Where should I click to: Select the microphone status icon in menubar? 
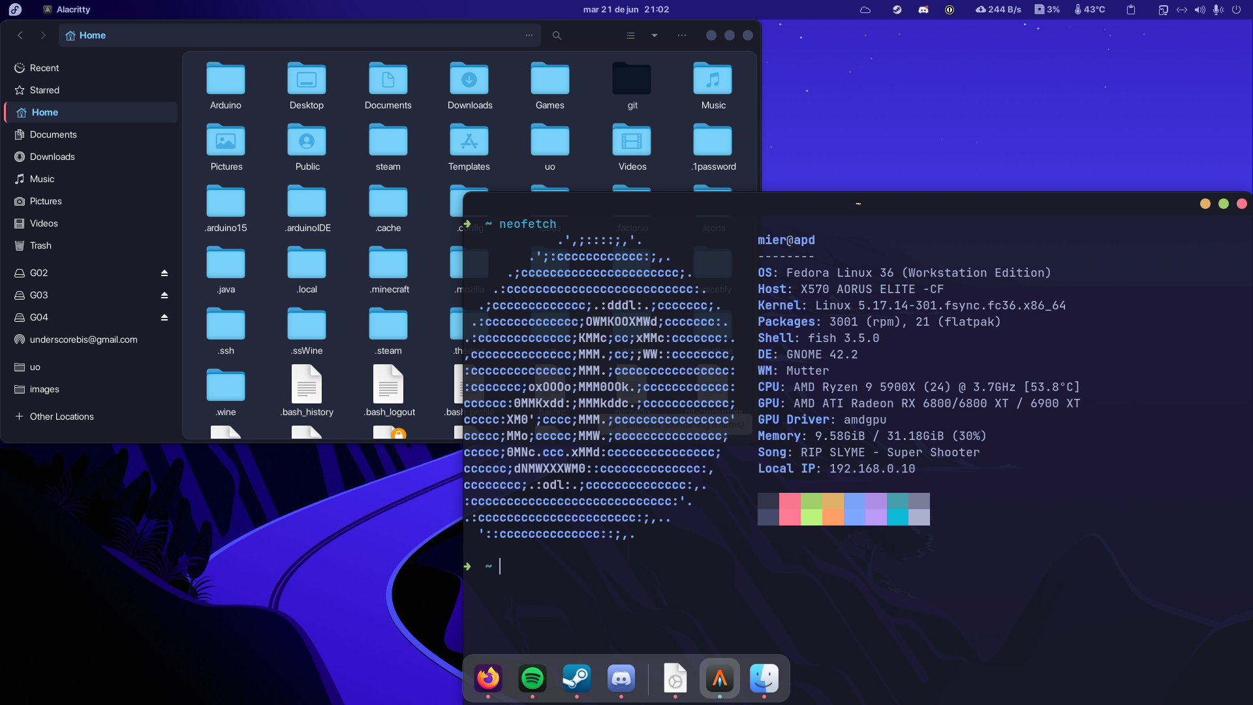pos(1218,10)
